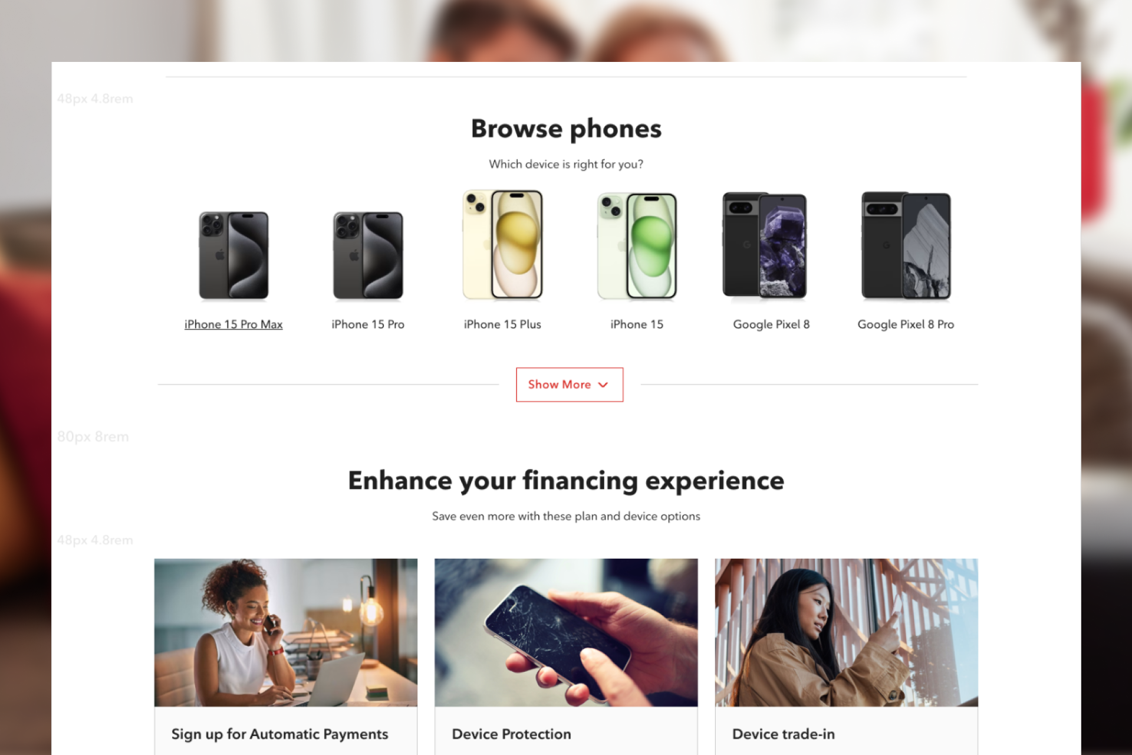Click the chevron in Show More
Screen dimensions: 1132x755
(x=603, y=385)
